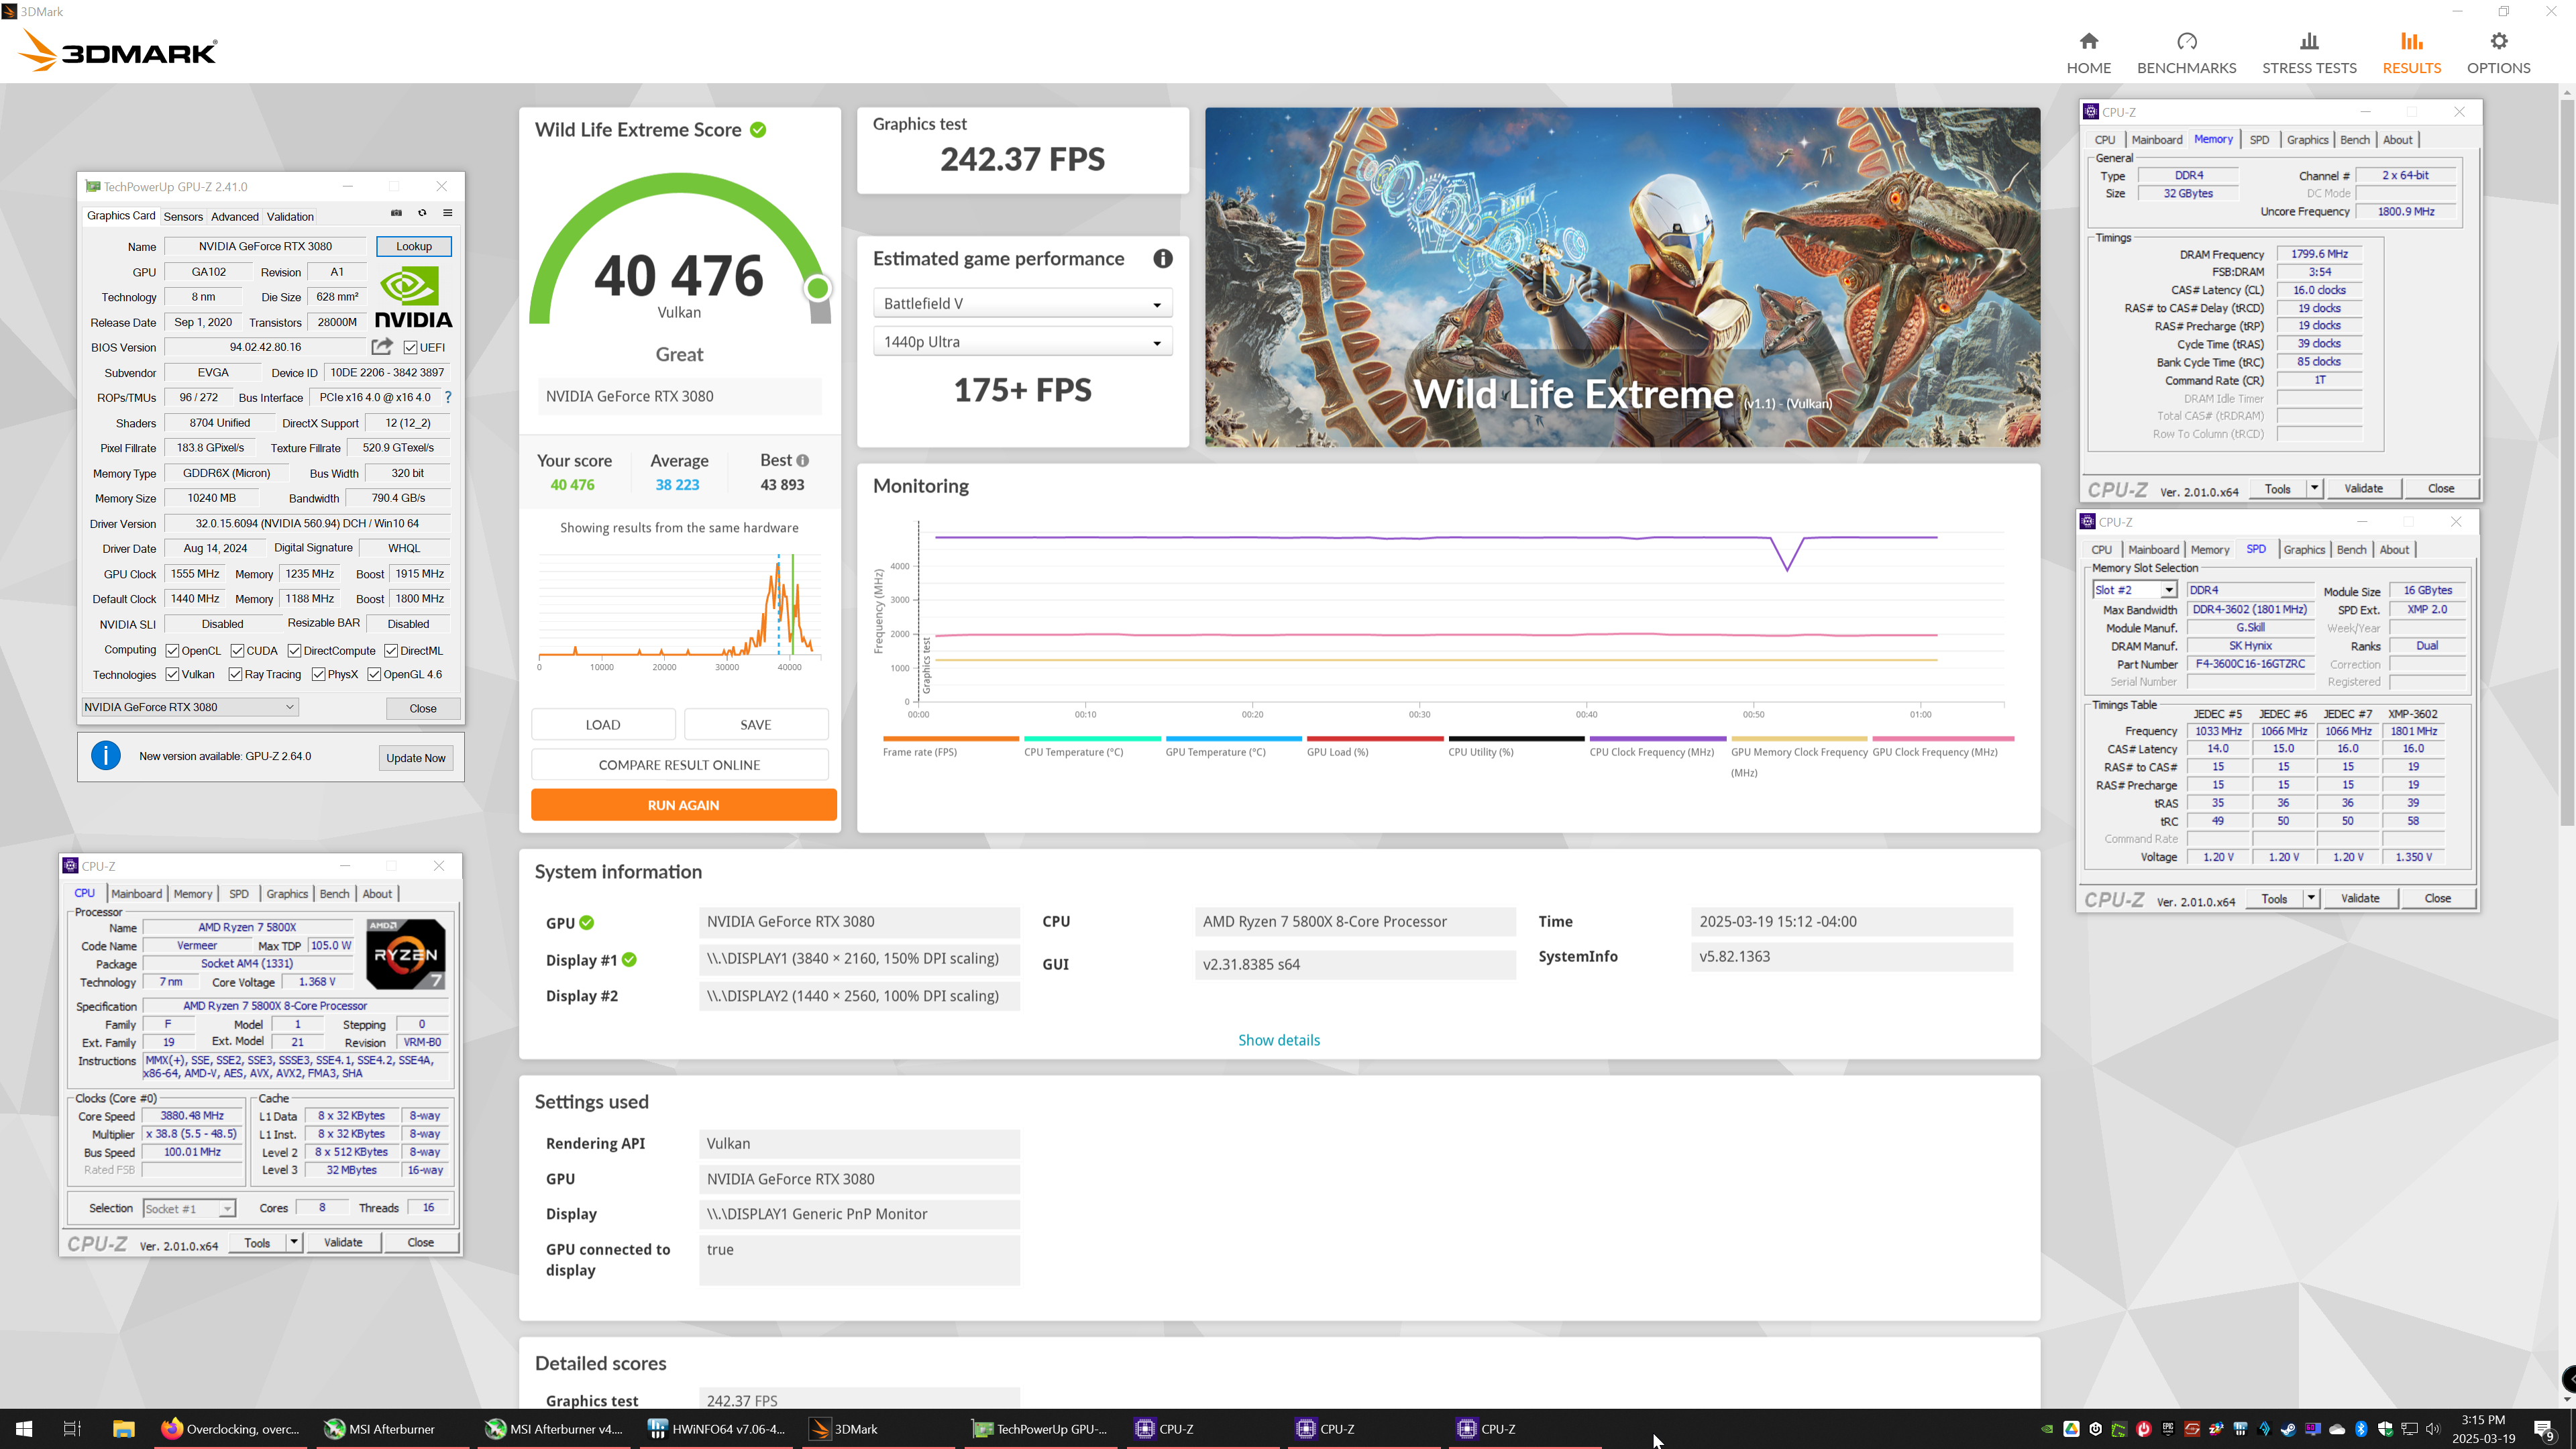Open File Explorer from the taskbar
The width and height of the screenshot is (2576, 1449).
click(x=123, y=1429)
